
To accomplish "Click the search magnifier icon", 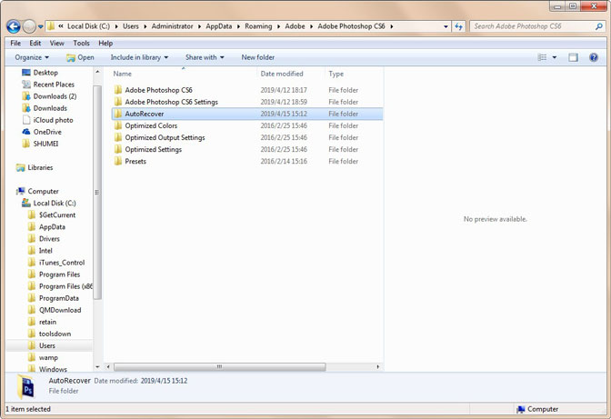I will click(x=599, y=26).
